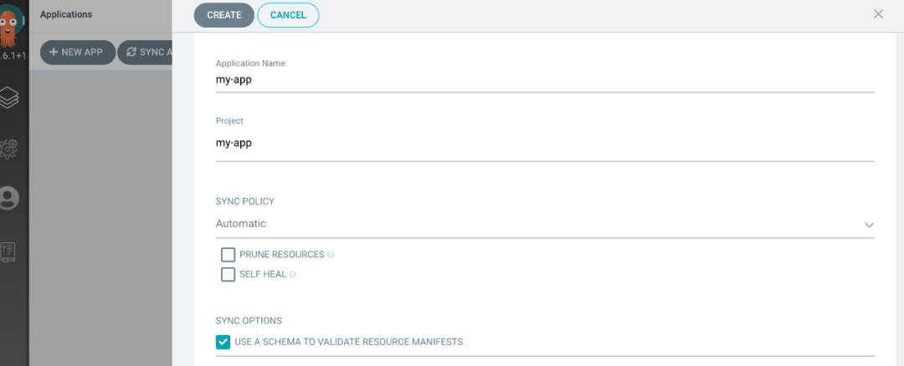Enable the Prune Resources checkbox
Screen dimensions: 904x366
click(x=228, y=255)
